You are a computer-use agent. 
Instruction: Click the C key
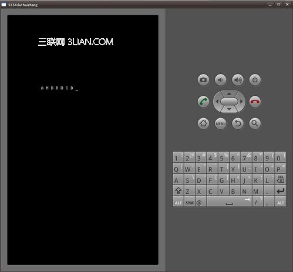212,190
